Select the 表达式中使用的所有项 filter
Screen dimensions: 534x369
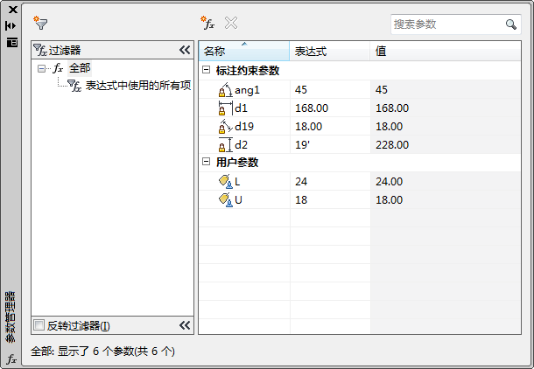click(137, 85)
